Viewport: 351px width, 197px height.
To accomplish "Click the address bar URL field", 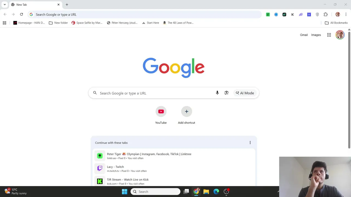I will click(145, 15).
